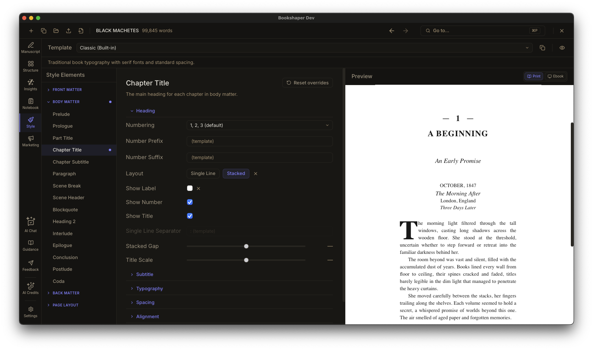593x350 pixels.
Task: Select Prelude in Style Elements
Action: [x=79, y=114]
